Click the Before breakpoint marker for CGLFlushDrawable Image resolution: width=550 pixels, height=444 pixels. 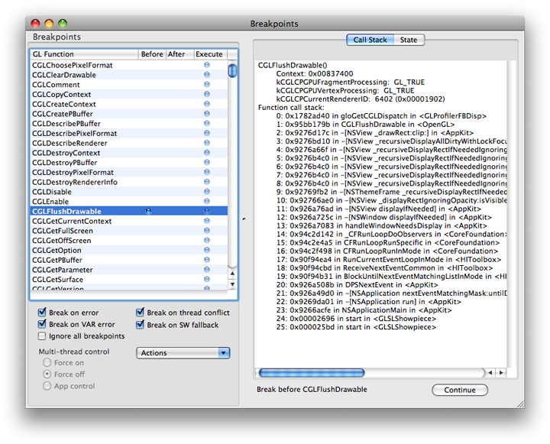tap(148, 211)
